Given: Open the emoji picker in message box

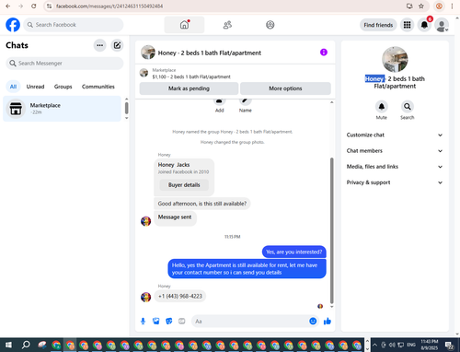Looking at the screenshot, I should (313, 322).
